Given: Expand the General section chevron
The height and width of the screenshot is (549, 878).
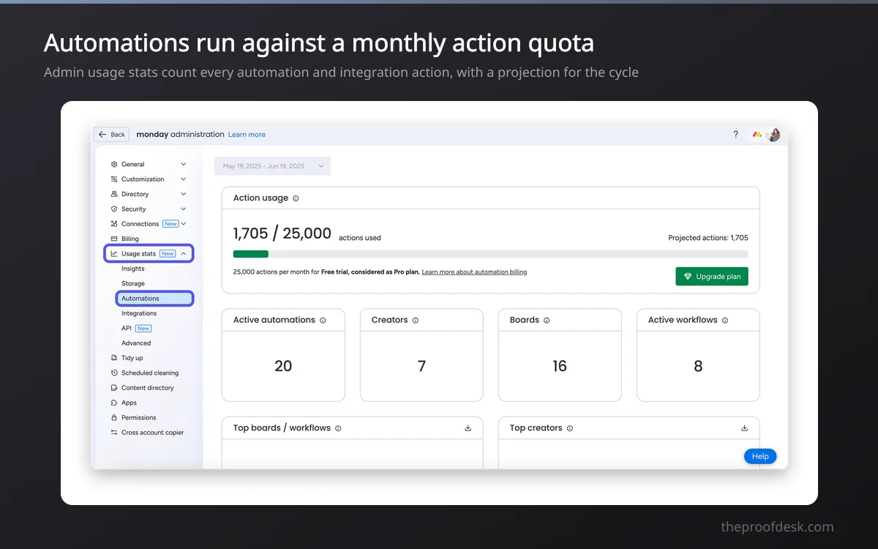Looking at the screenshot, I should point(184,165).
